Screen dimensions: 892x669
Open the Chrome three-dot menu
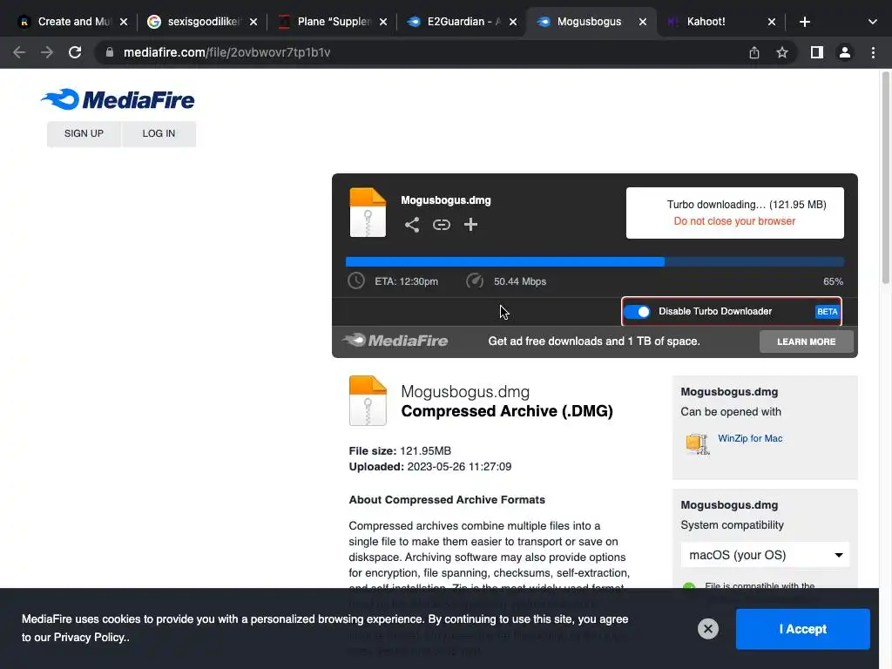tap(873, 52)
